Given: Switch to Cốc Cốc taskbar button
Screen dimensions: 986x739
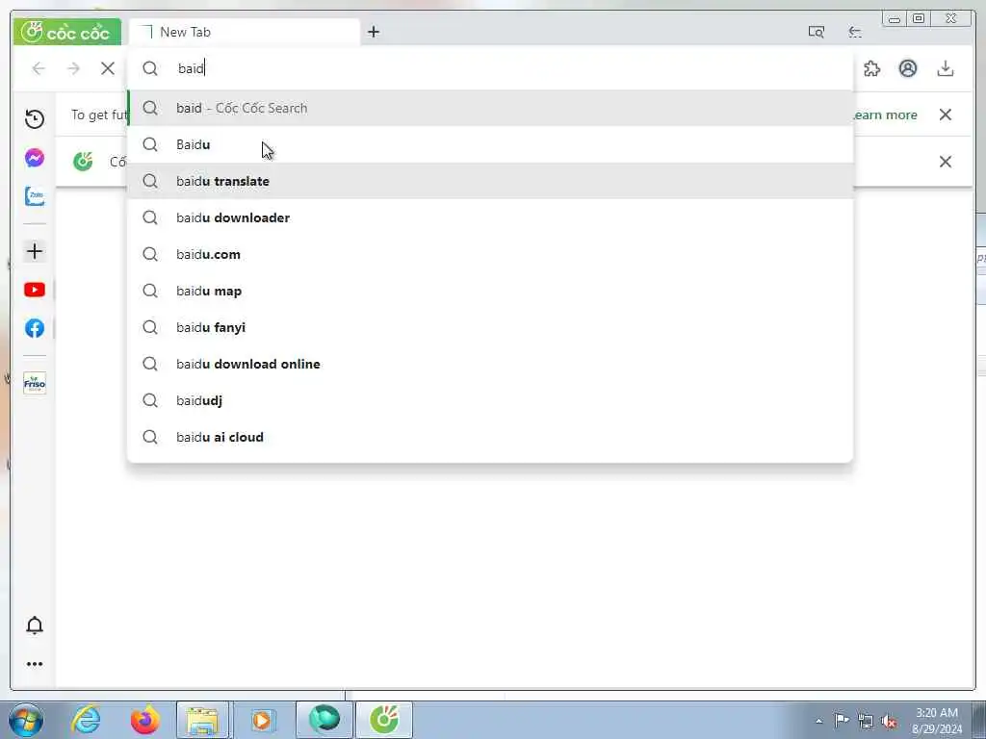Looking at the screenshot, I should point(384,720).
